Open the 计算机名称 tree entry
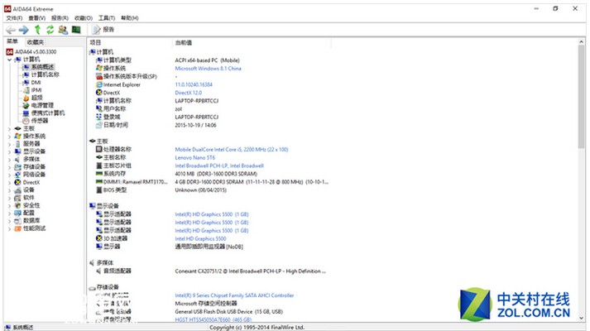The height and width of the screenshot is (331, 590). 45,74
